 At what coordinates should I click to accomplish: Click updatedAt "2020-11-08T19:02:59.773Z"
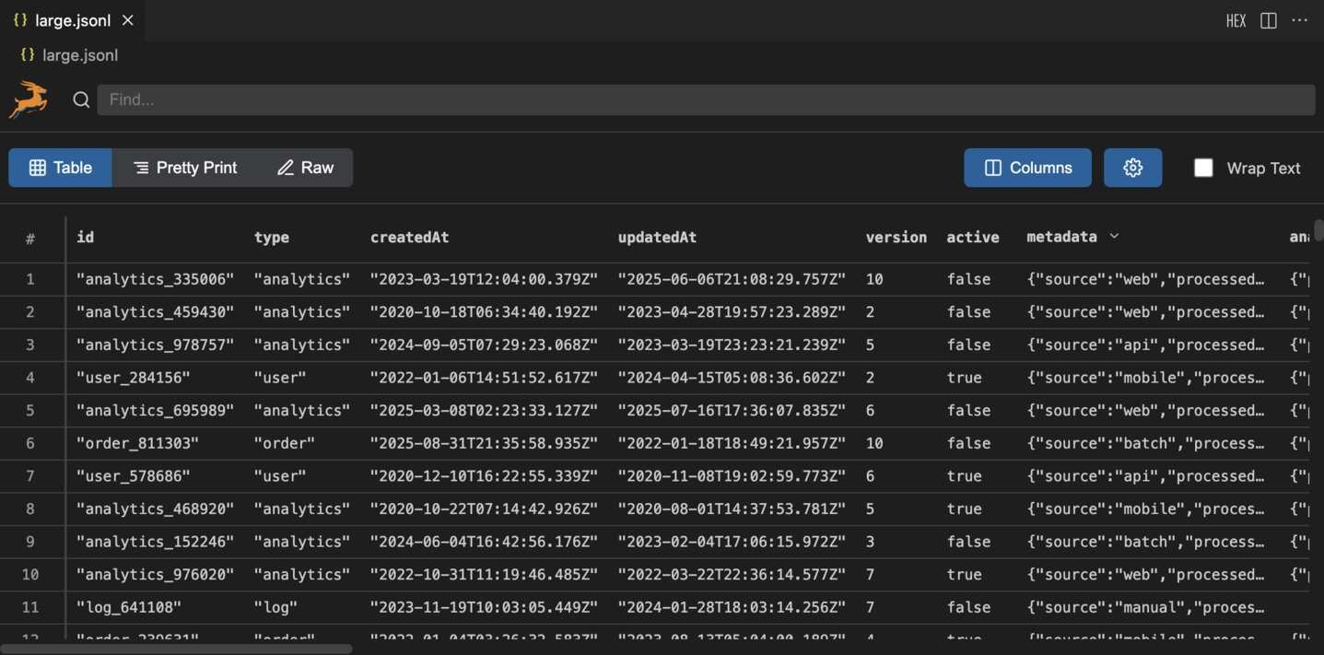pos(732,476)
